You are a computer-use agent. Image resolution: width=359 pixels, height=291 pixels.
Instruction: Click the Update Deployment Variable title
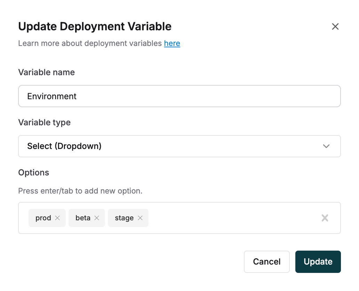95,26
